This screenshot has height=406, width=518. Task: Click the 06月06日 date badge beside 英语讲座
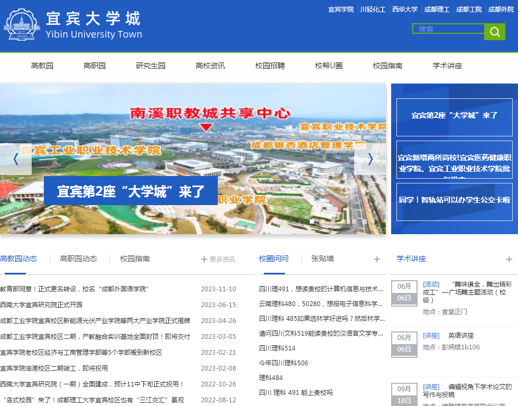click(404, 344)
